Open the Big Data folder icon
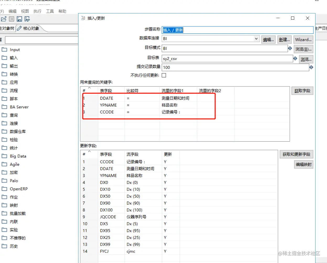Image resolution: width=327 pixels, height=263 pixels. point(4,156)
